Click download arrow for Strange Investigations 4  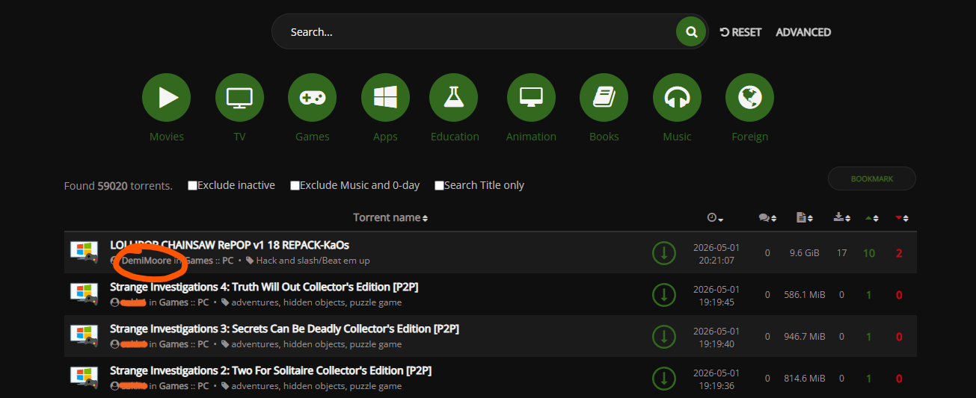(663, 295)
